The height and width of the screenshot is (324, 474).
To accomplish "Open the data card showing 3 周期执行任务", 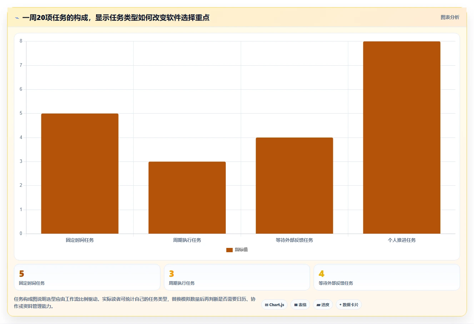I will tap(237, 277).
